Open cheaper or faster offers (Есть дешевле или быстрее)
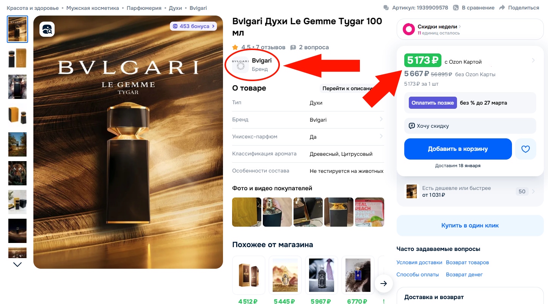548x304 pixels. tap(470, 191)
